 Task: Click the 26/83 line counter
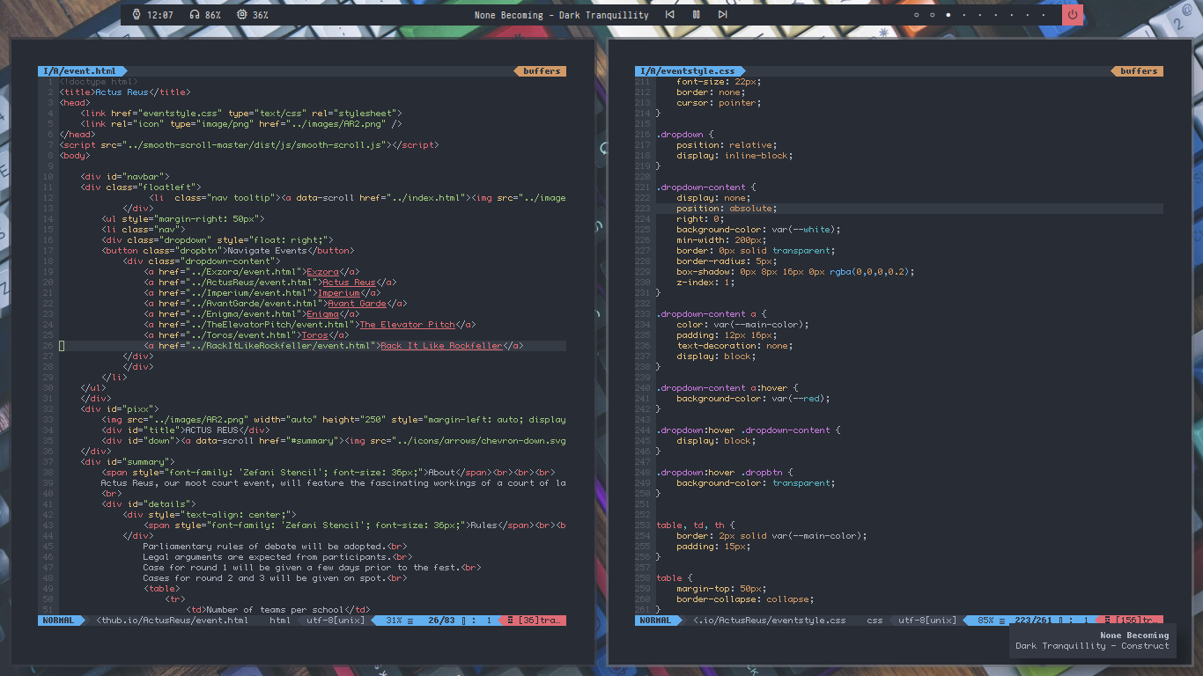tap(440, 621)
